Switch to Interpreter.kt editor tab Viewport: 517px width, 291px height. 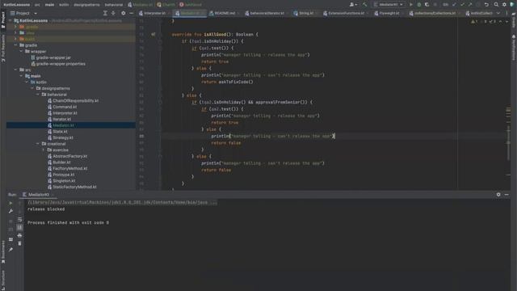[154, 13]
